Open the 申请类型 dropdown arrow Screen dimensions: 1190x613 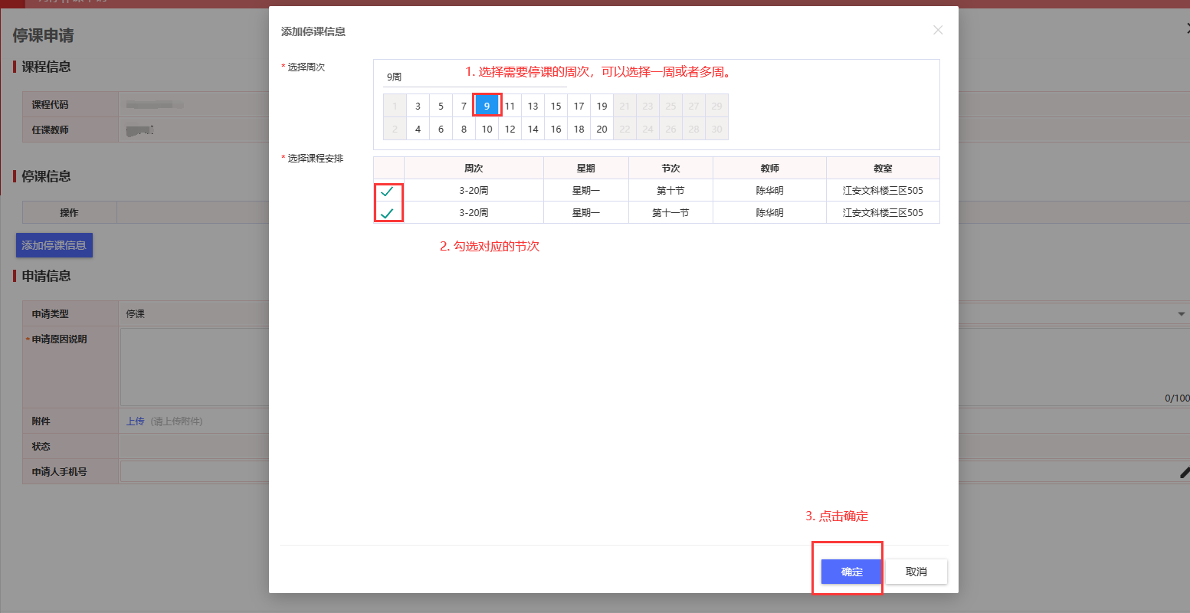click(x=1181, y=314)
